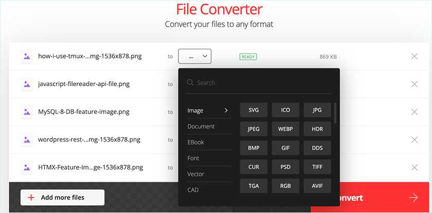Click the arrow icon on the Convert button

(413, 198)
